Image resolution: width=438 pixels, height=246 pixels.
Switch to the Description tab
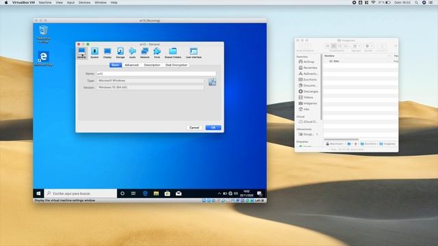(152, 65)
